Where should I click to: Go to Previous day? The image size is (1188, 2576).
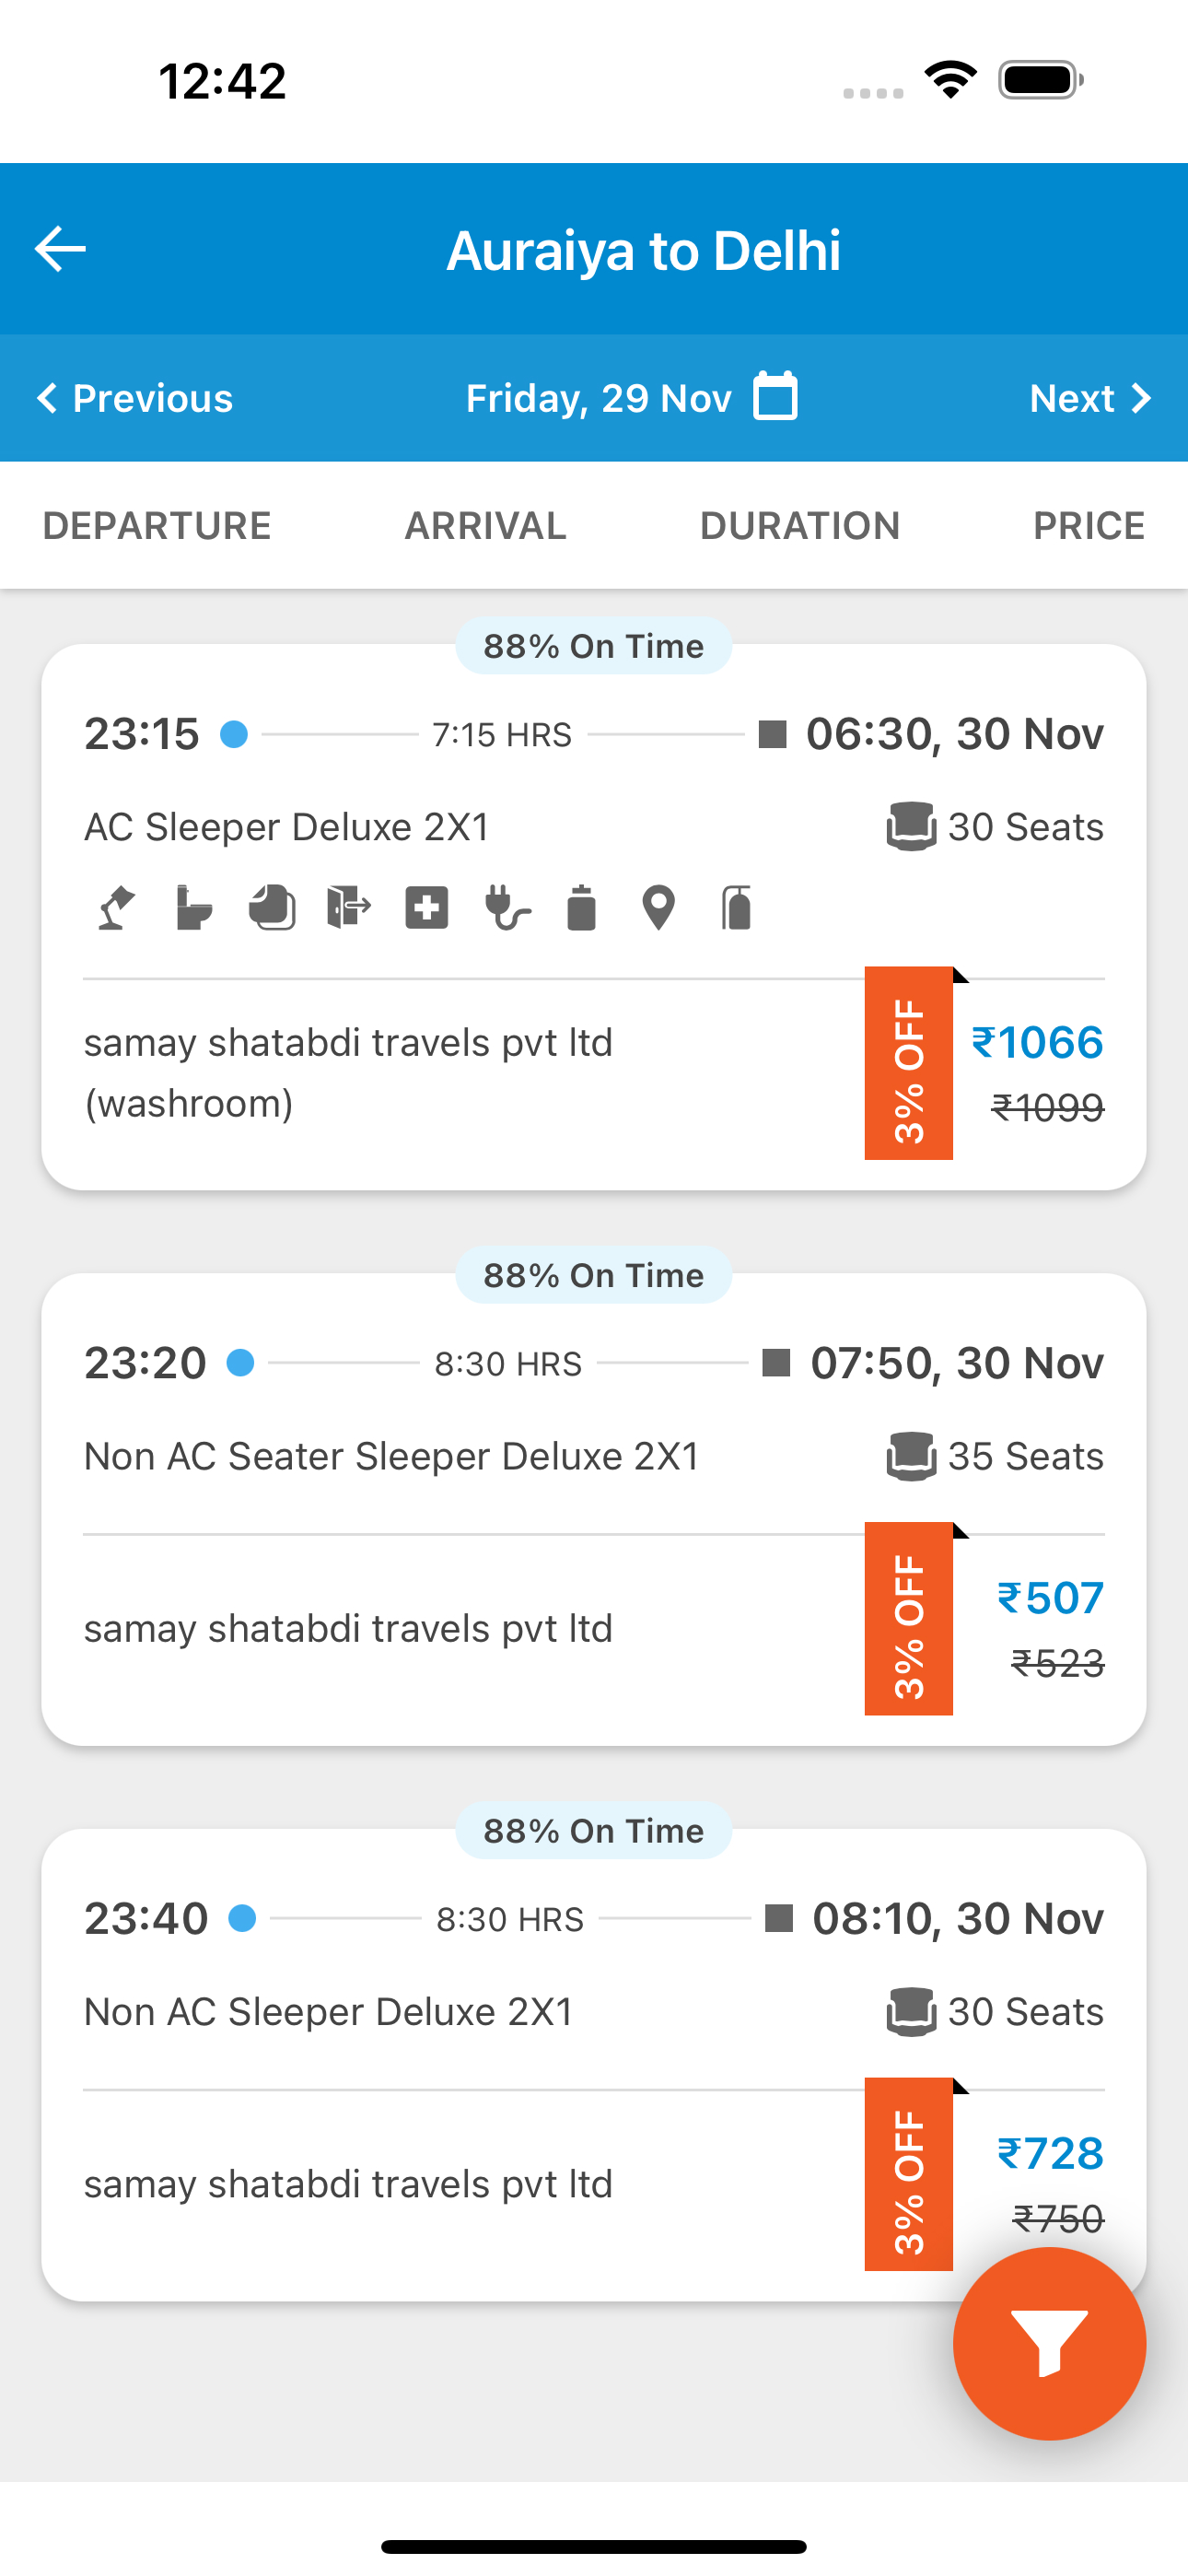135,398
